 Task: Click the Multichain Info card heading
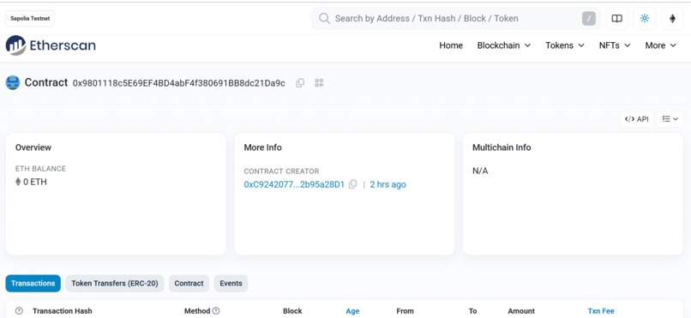(x=502, y=147)
